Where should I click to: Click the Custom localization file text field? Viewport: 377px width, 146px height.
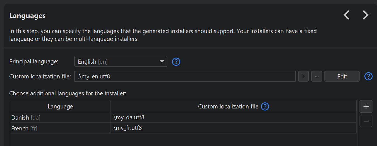pyautogui.click(x=185, y=76)
